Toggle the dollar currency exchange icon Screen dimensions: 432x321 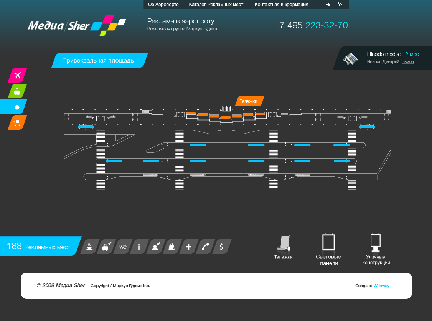(x=221, y=247)
